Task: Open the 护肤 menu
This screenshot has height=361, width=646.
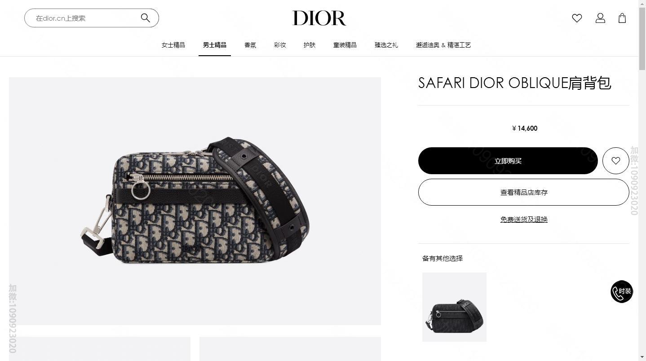Action: click(310, 45)
